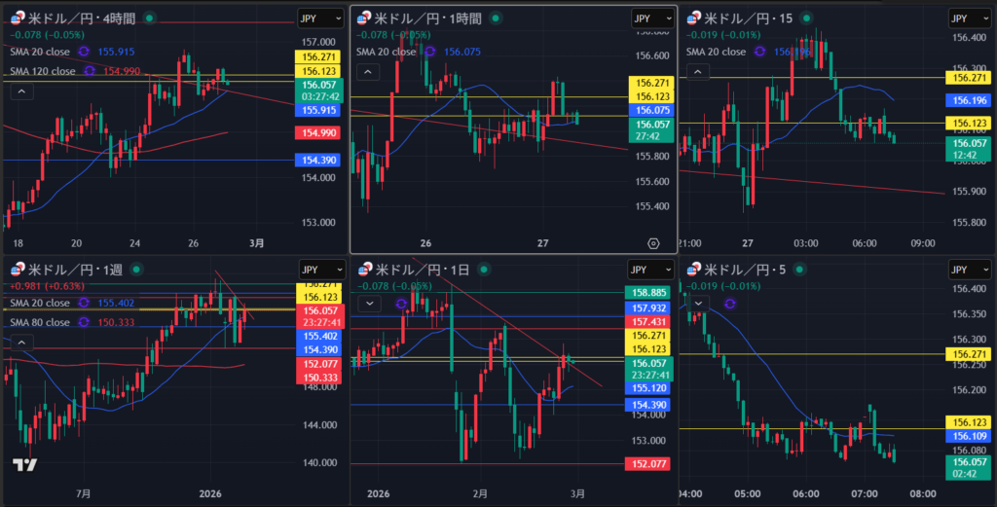Click the SMA 120 close indicator icon

[x=90, y=71]
